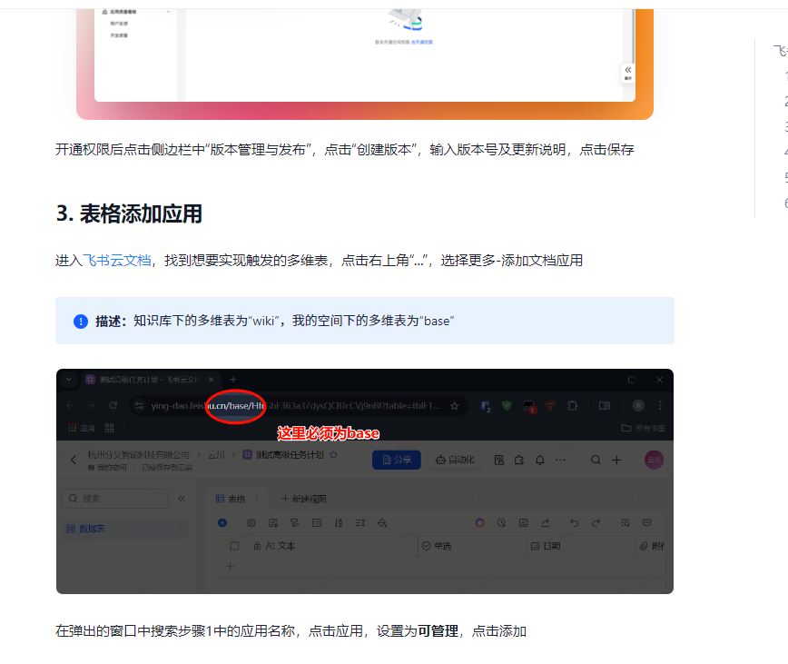Click the blue info icon beside 描述
This screenshot has width=788, height=664.
click(81, 322)
